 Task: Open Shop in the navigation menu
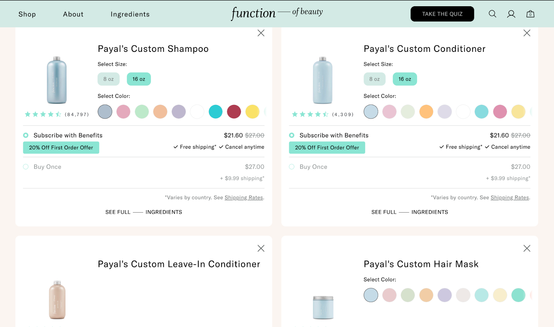27,14
